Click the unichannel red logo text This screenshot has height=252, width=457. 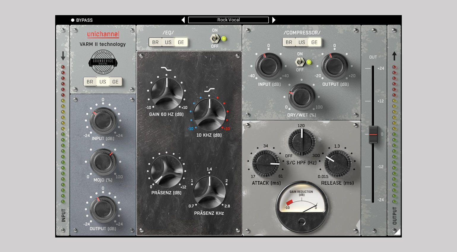[103, 34]
